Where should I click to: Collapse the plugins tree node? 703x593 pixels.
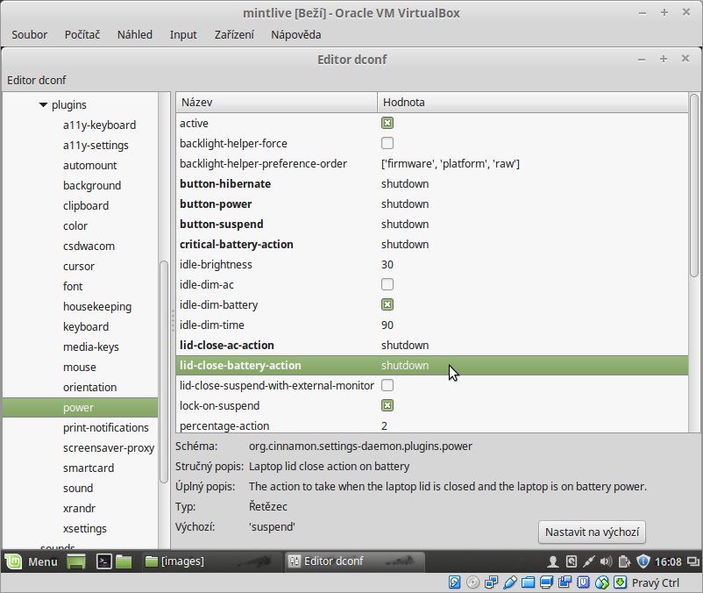pyautogui.click(x=43, y=105)
